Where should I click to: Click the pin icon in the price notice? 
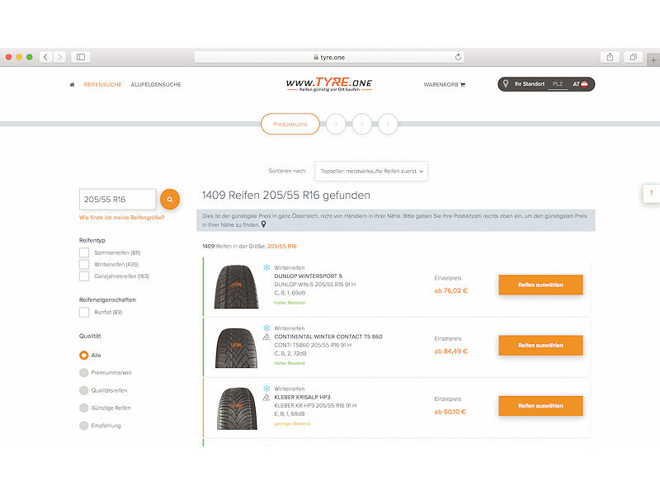(x=263, y=224)
